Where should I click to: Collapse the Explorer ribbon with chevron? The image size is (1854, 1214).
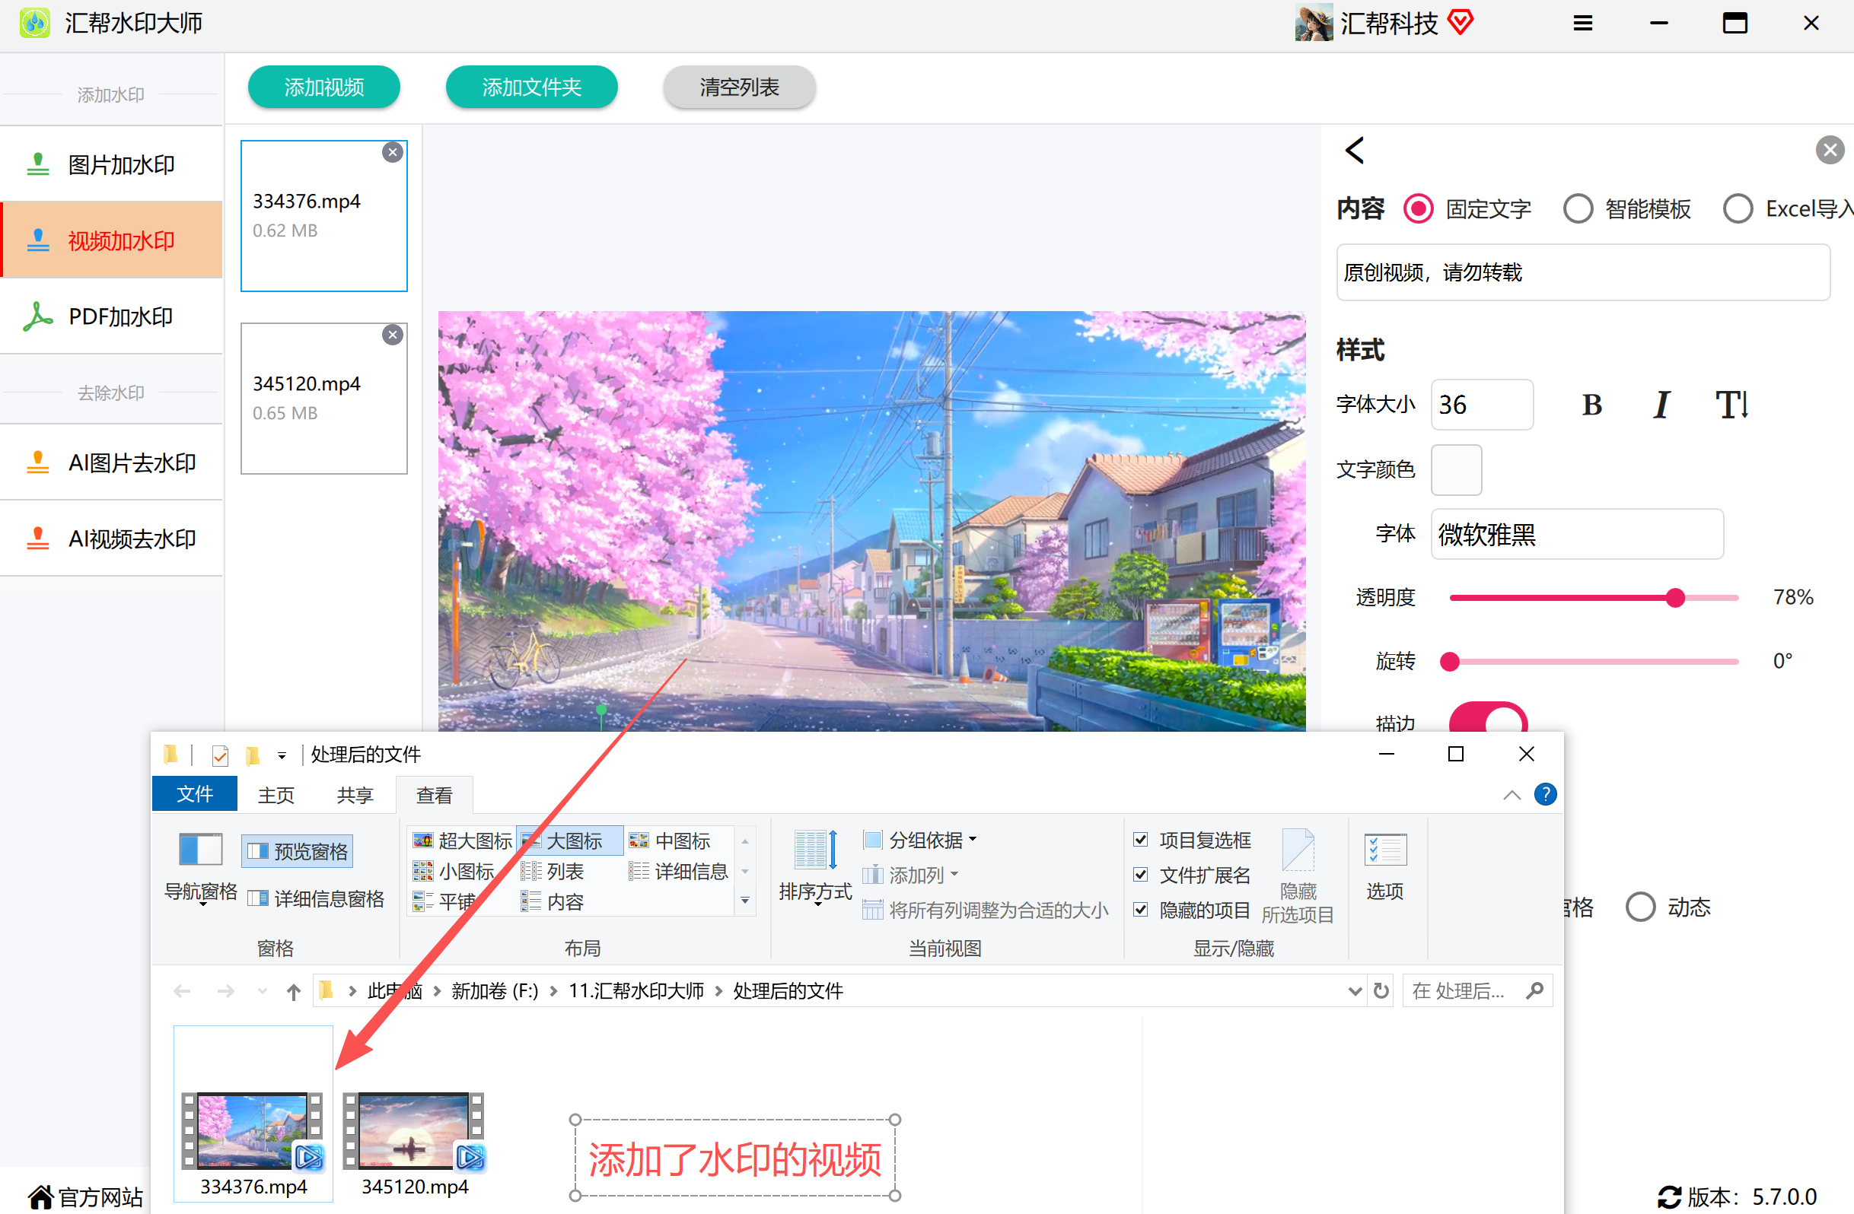click(x=1512, y=794)
